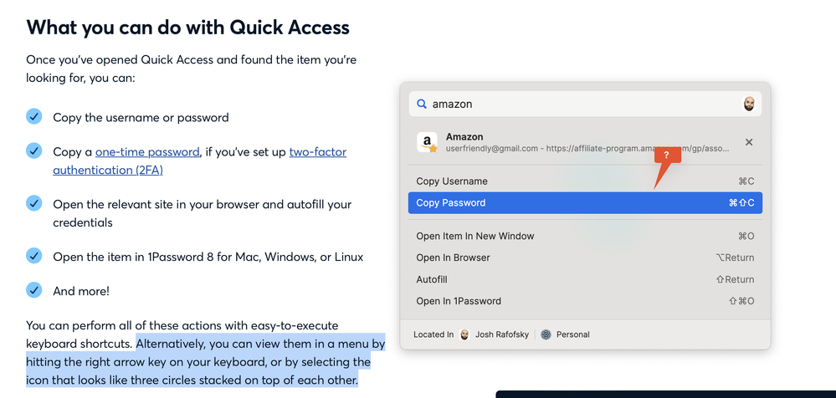Click into the "amazon" search field
The width and height of the screenshot is (836, 398).
577,105
